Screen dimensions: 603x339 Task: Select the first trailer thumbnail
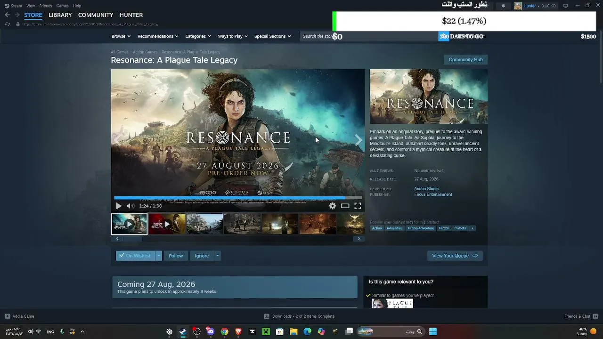point(129,224)
